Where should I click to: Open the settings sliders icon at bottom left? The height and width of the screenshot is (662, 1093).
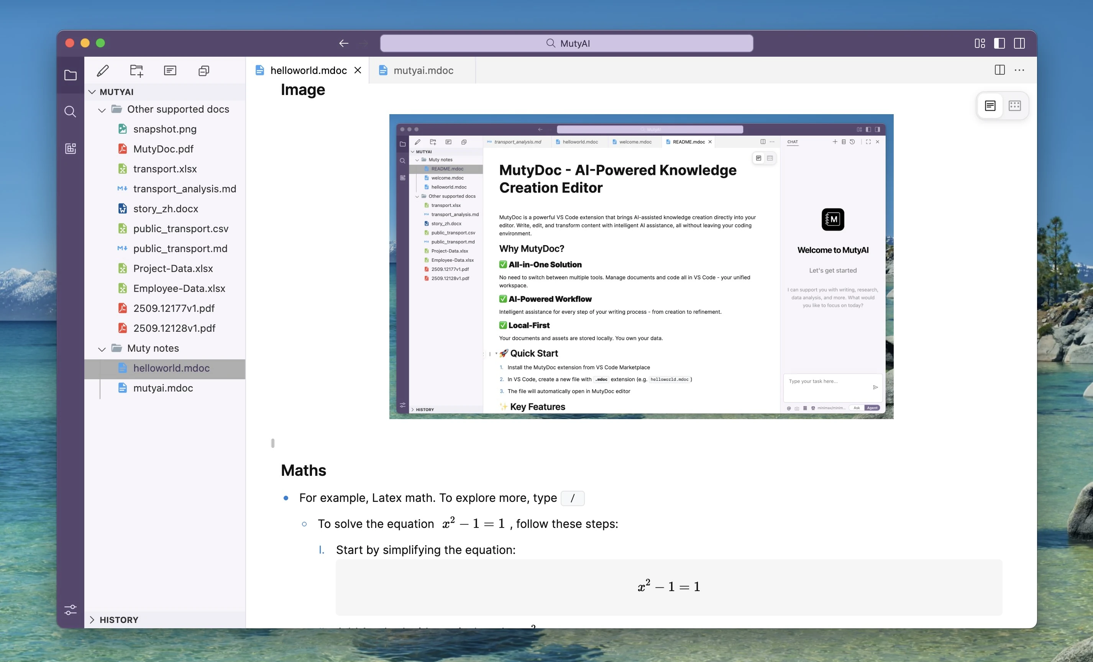click(70, 610)
